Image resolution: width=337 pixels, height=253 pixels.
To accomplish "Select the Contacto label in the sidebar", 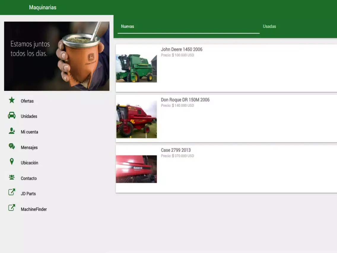I will (x=29, y=178).
